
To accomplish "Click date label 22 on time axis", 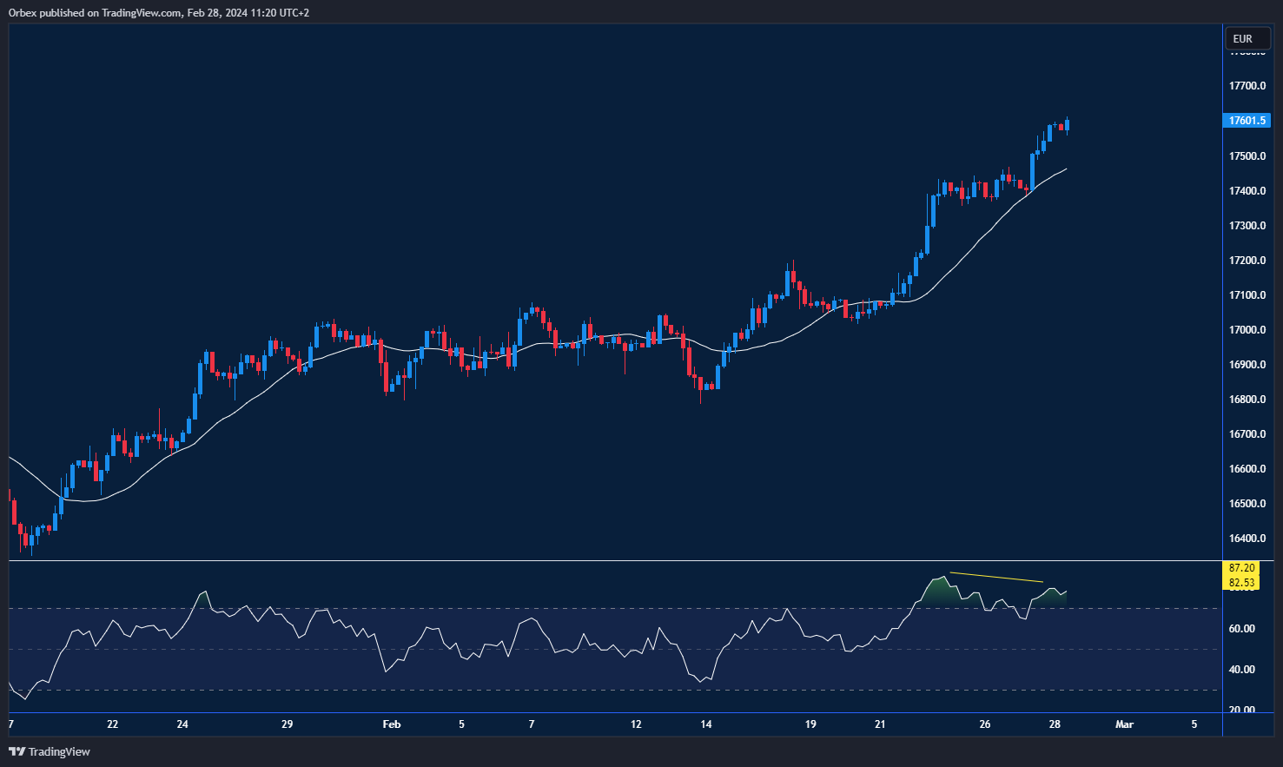I will [112, 724].
